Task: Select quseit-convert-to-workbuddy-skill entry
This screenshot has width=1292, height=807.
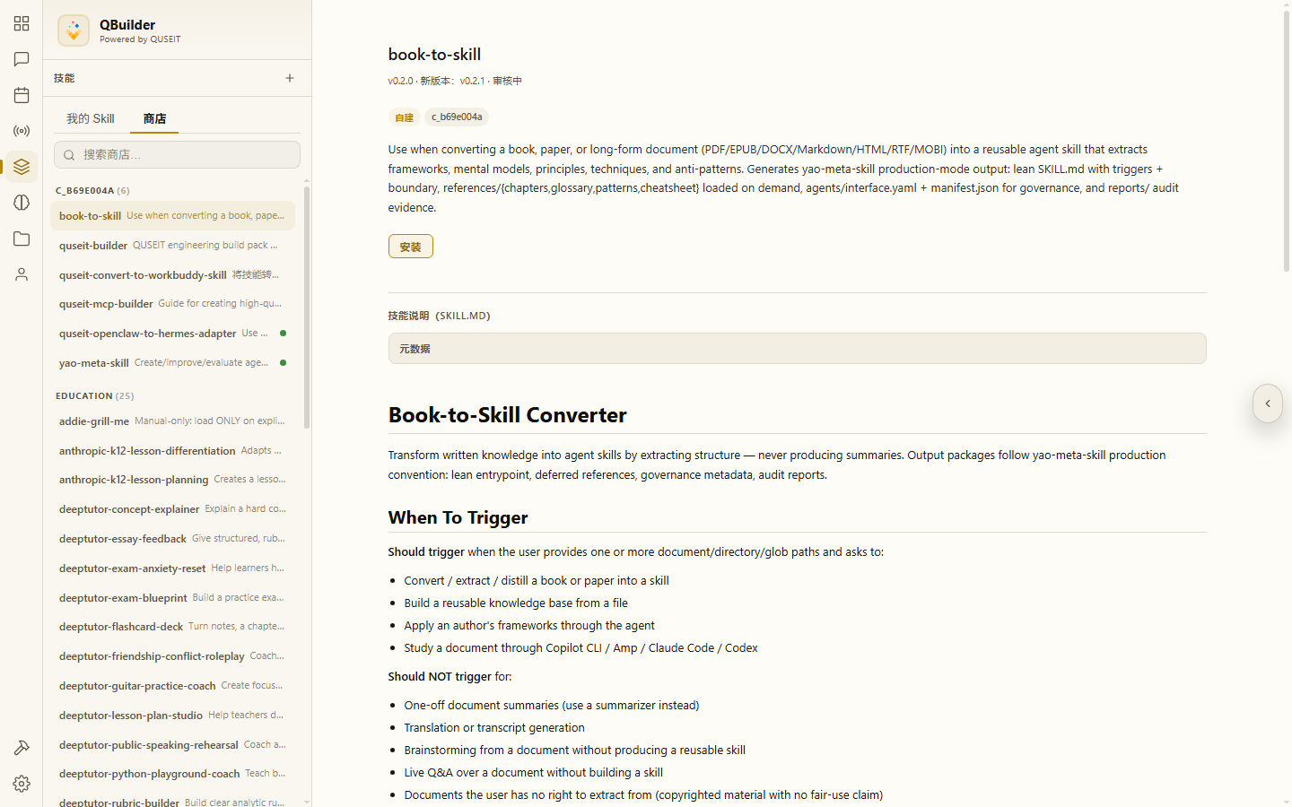Action: coord(172,275)
